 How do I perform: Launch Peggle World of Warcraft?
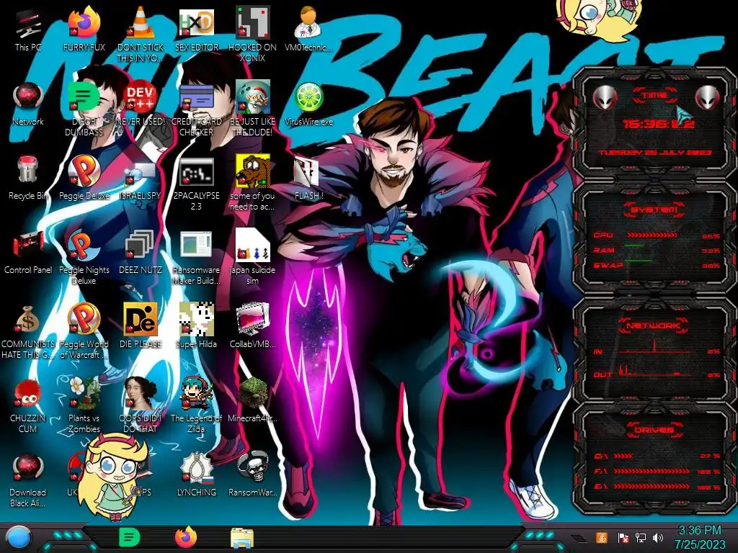pos(84,332)
